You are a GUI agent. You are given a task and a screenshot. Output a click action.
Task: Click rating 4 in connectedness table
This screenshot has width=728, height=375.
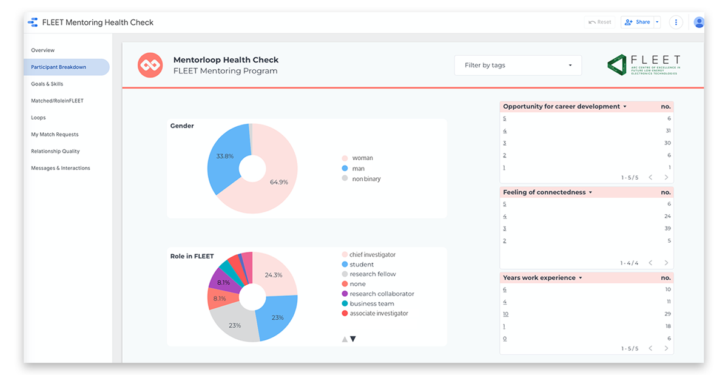pos(505,217)
